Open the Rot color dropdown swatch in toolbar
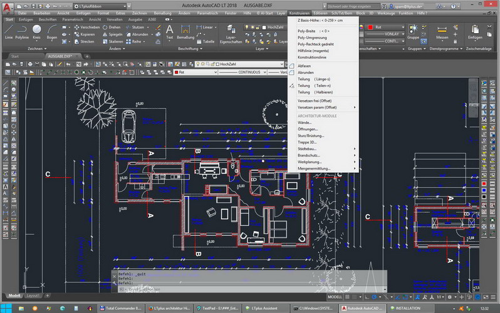Screen dimensions: 500x313 click(195, 73)
